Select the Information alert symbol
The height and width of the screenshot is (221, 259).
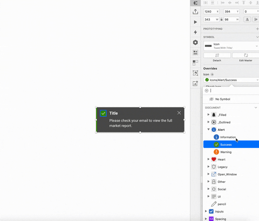(x=231, y=137)
